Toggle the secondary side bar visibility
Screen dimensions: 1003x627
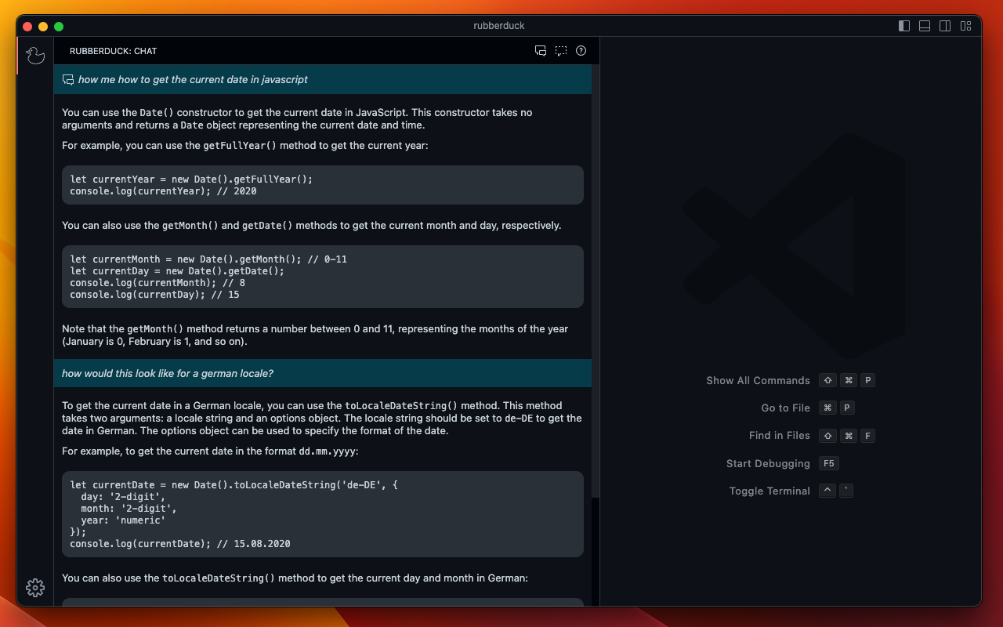945,26
